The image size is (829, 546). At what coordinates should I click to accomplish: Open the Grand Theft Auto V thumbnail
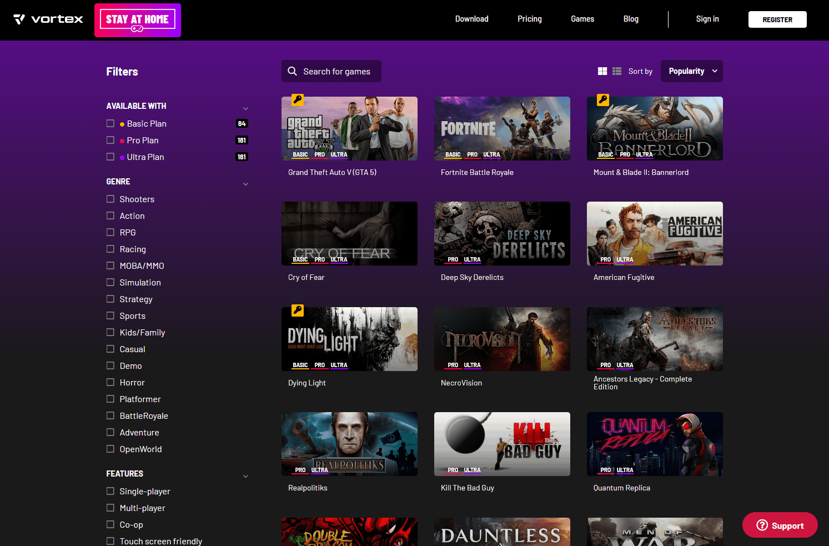coord(349,128)
